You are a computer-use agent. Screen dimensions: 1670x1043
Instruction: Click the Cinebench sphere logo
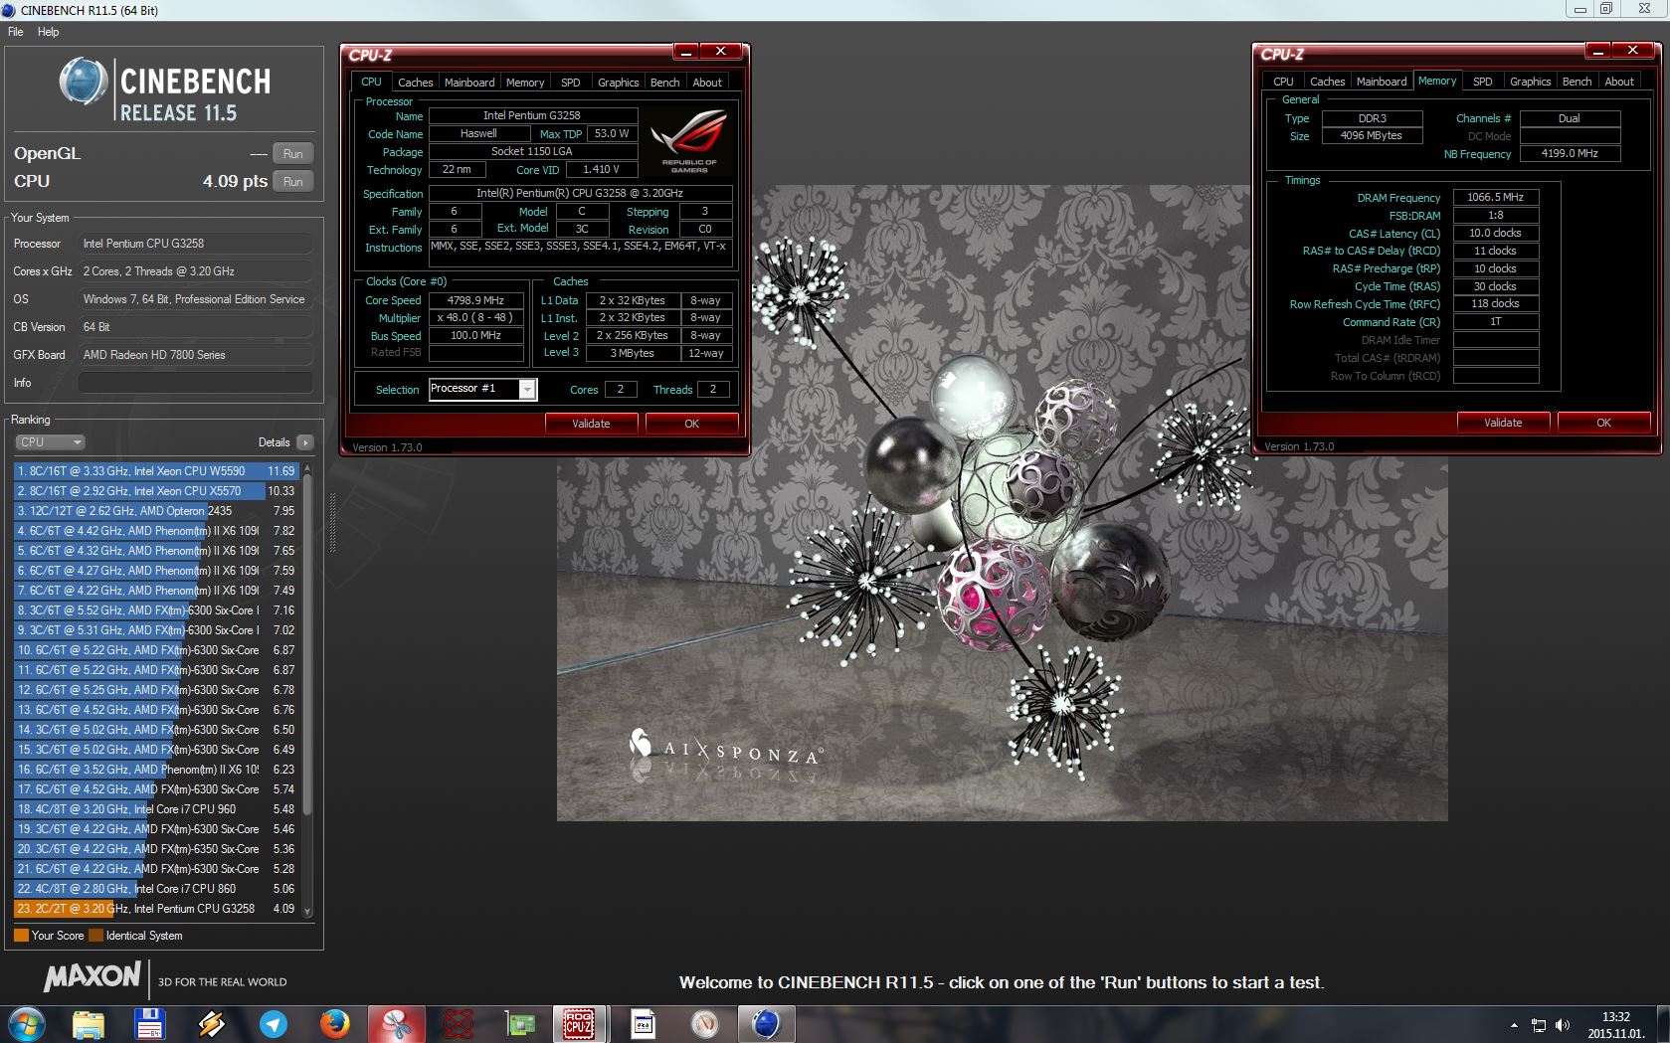point(84,82)
